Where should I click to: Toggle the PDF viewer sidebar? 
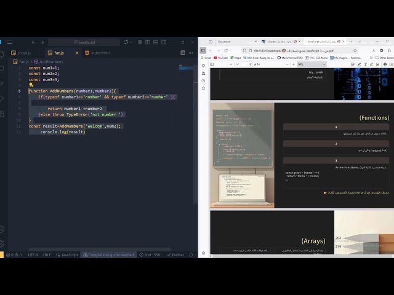(212, 65)
